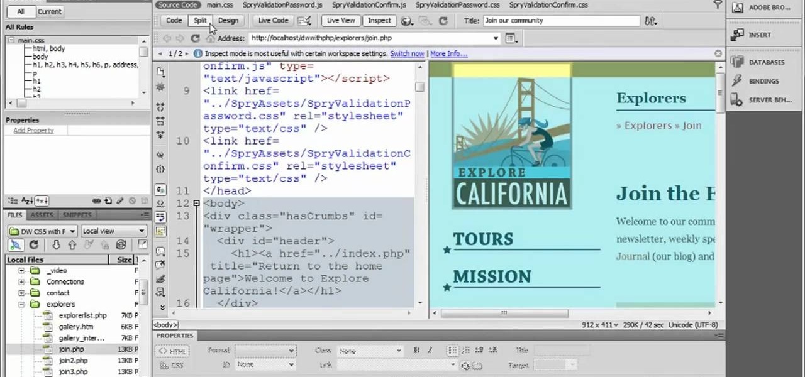Switch to the ASSETS panel tab
Viewport: 805px width, 377px height.
pos(42,215)
